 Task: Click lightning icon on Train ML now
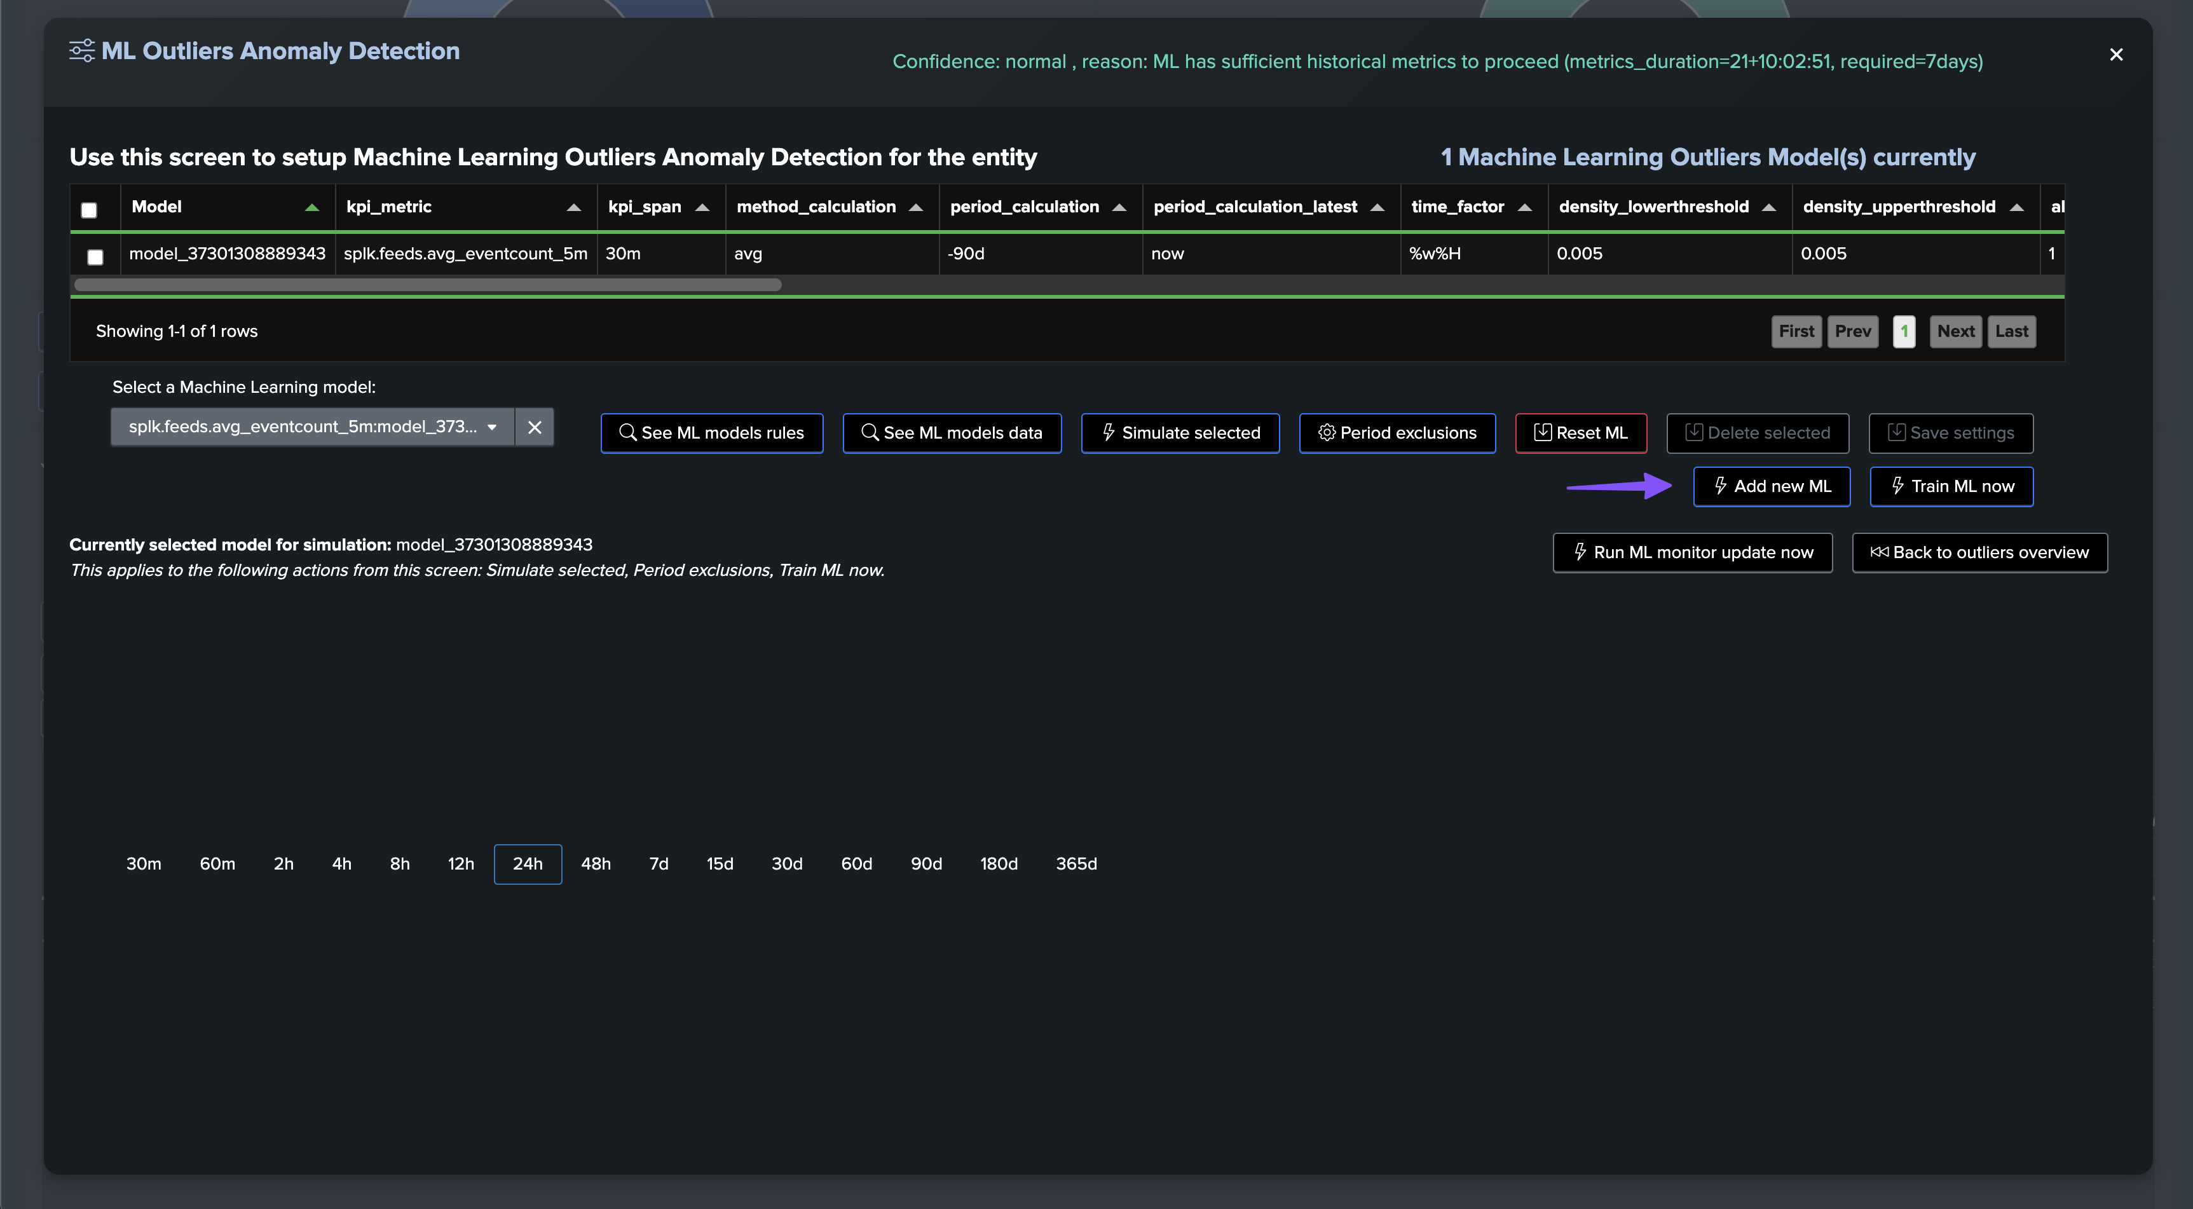pos(1897,486)
